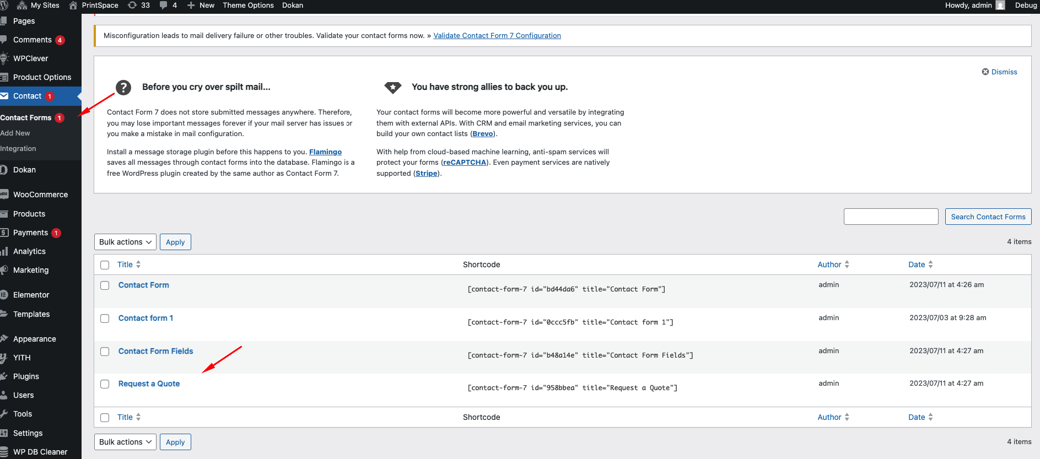Screen dimensions: 1040x459
Task: Sort by Title in table header
Action: click(129, 264)
